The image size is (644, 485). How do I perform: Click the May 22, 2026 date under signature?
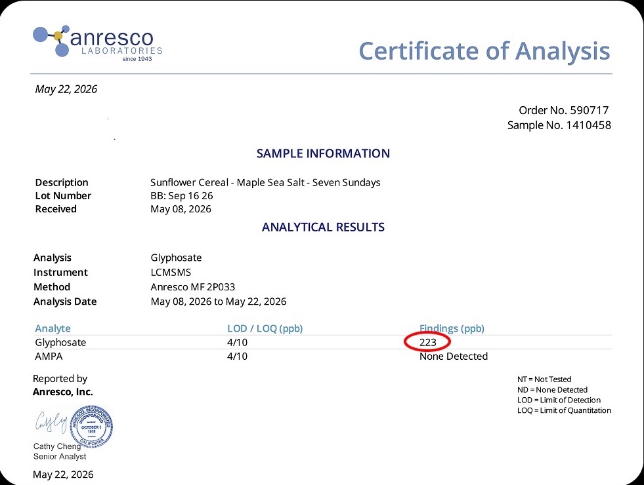point(63,475)
